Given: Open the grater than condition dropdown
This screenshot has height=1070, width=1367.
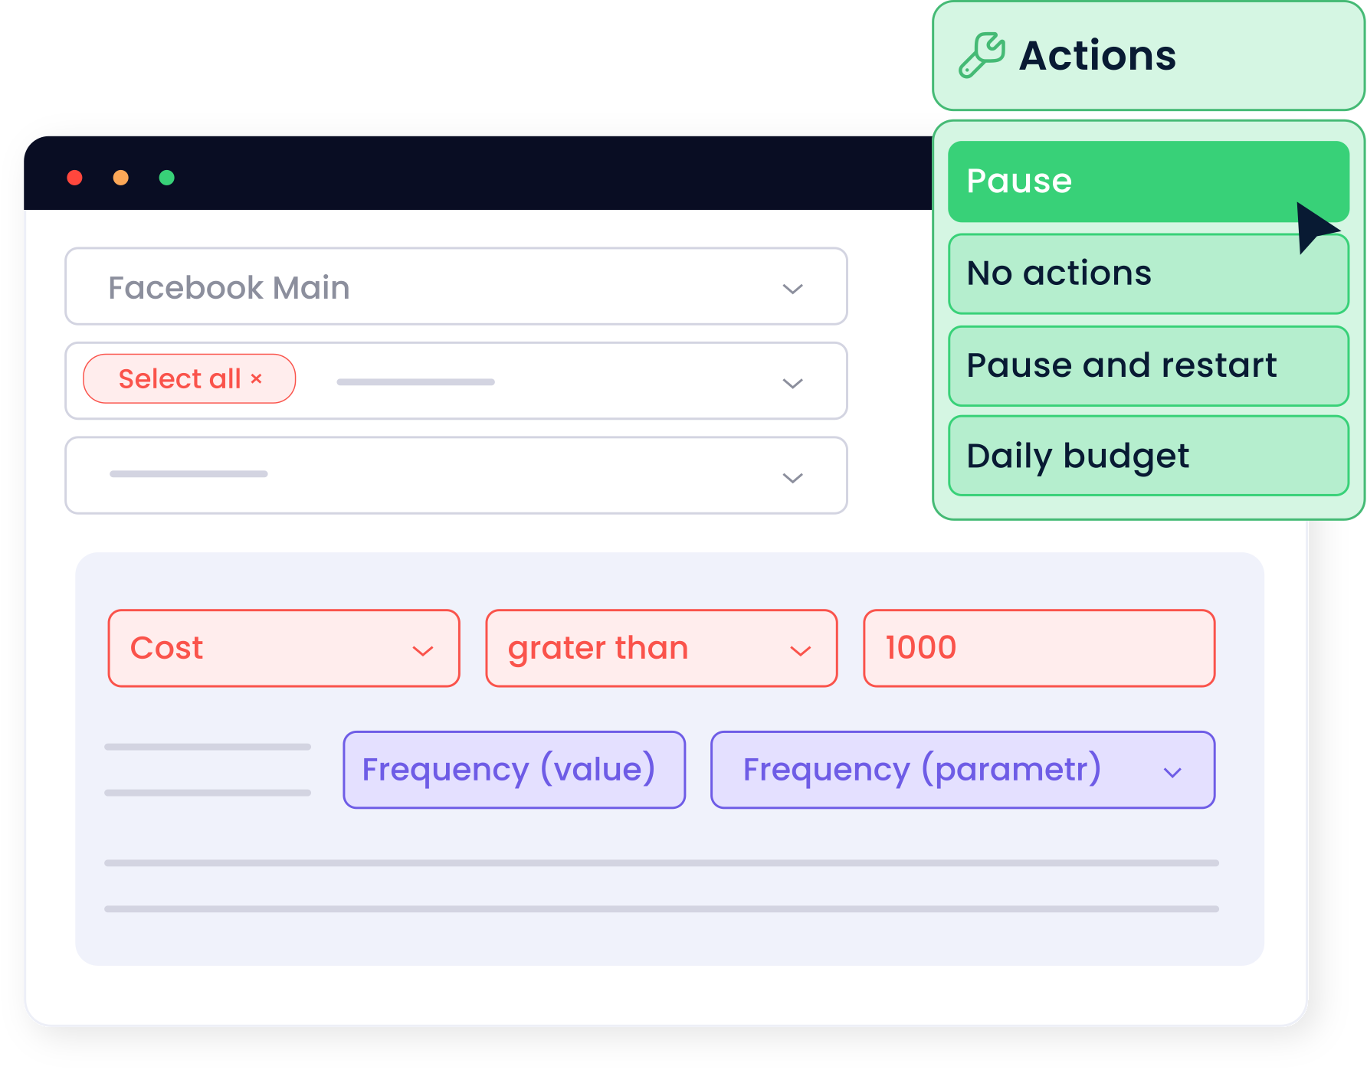Looking at the screenshot, I should (x=662, y=649).
